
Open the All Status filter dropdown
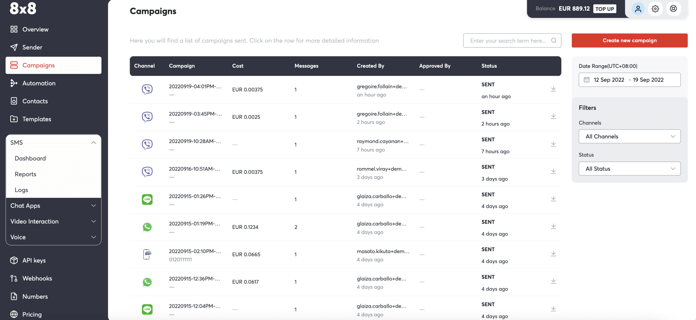(629, 169)
